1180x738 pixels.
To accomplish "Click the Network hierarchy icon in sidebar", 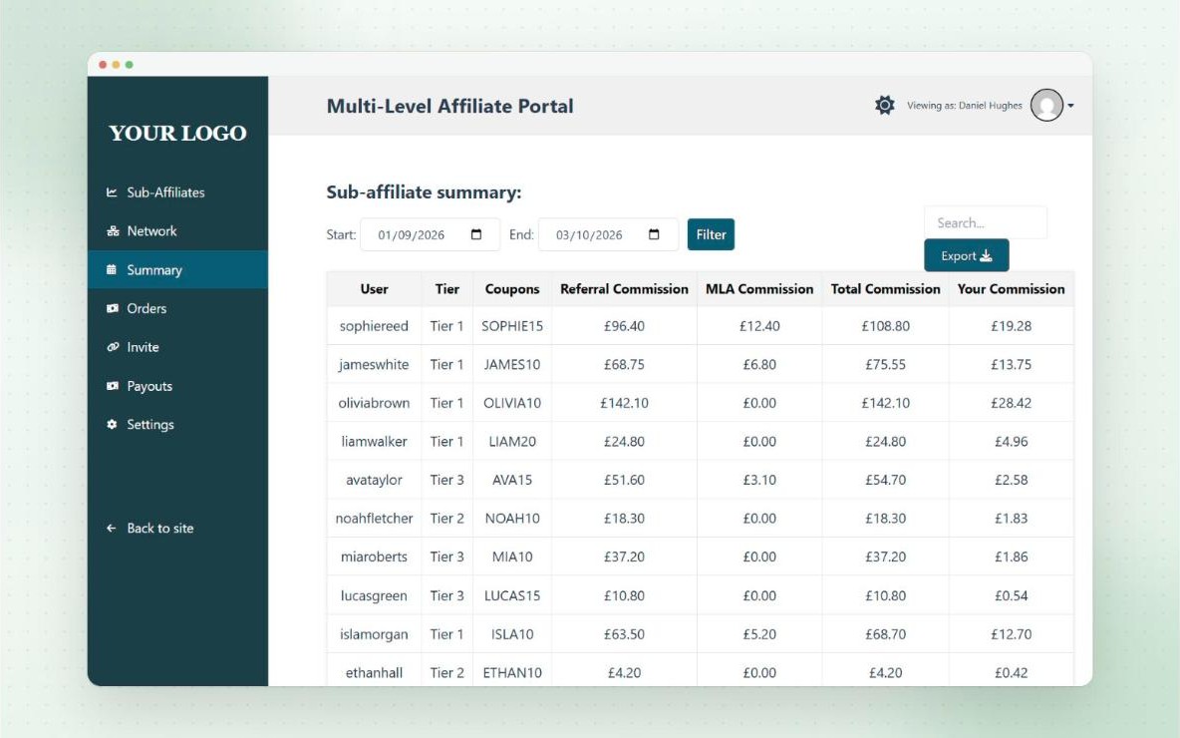I will 113,230.
